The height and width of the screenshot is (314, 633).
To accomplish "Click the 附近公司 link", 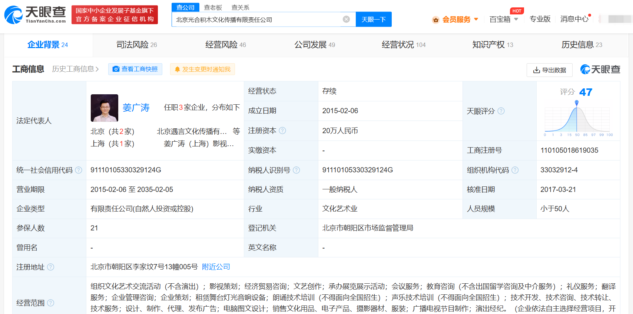I will click(216, 267).
